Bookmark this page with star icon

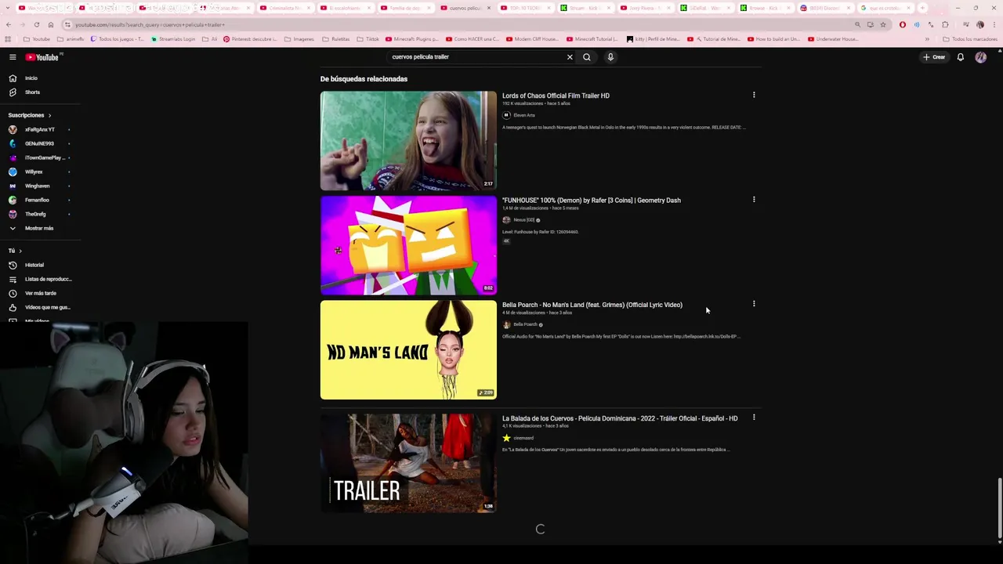(x=883, y=24)
